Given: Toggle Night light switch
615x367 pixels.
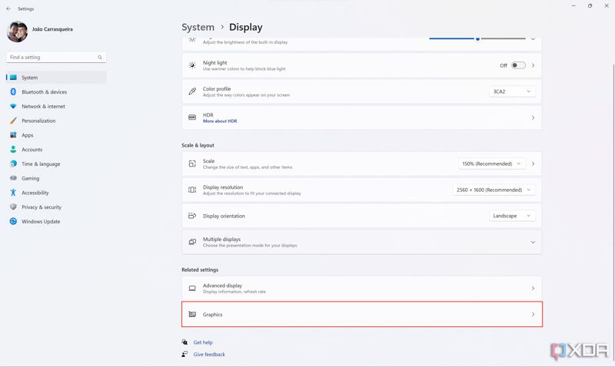Looking at the screenshot, I should coord(518,65).
